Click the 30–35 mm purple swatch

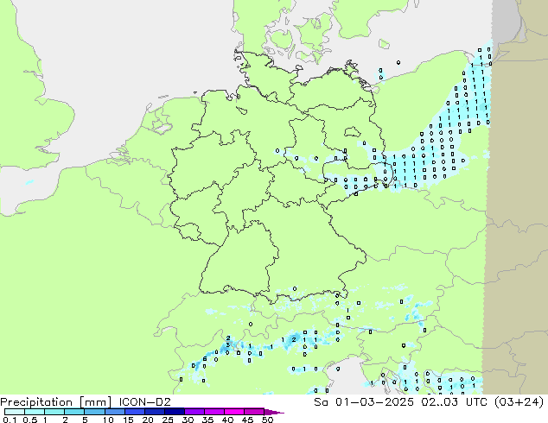pyautogui.click(x=194, y=412)
